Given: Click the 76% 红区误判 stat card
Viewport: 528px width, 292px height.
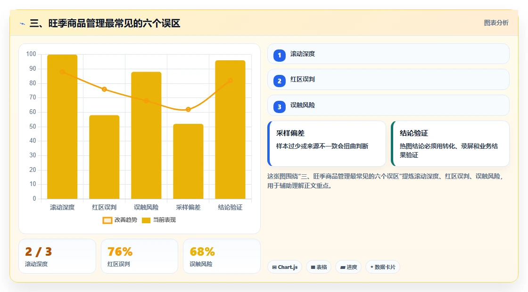Looking at the screenshot, I should 140,256.
